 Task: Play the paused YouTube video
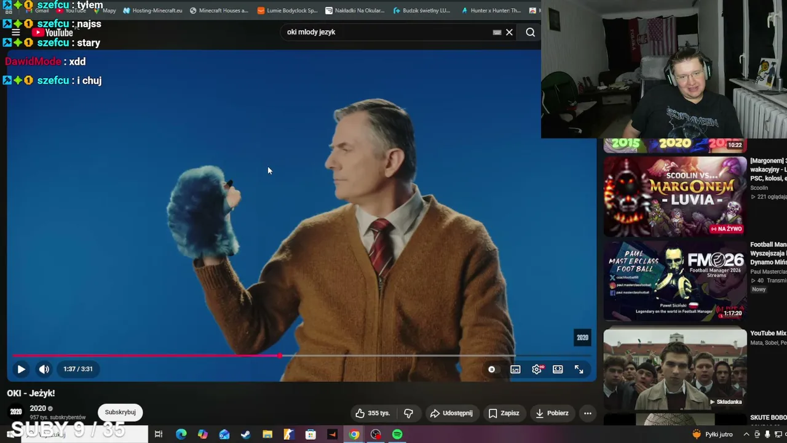coord(21,369)
